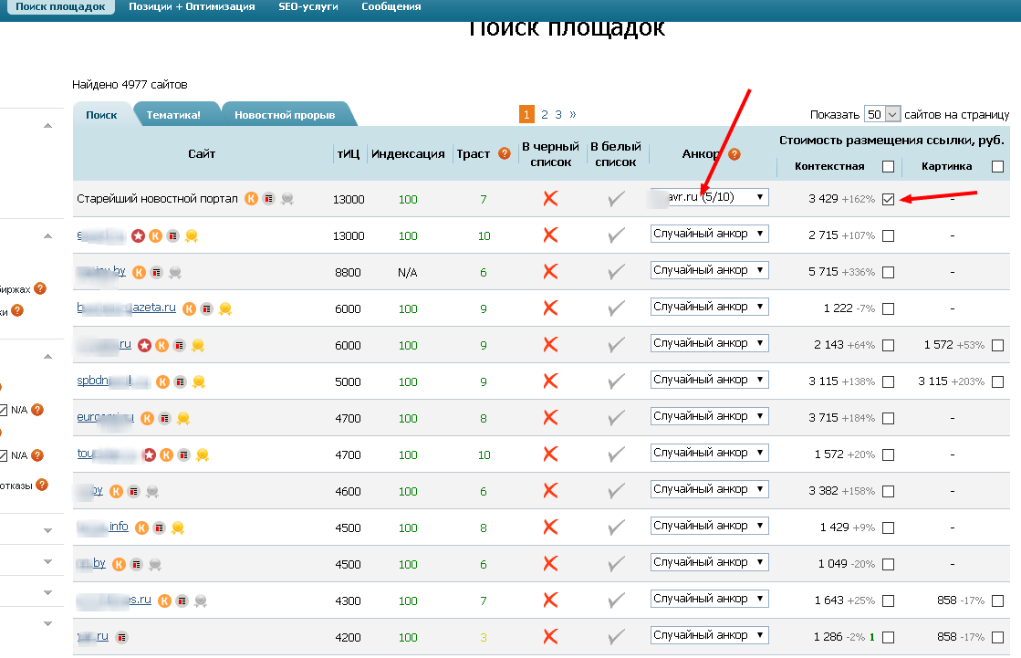The width and height of the screenshot is (1021, 658).
Task: Open help icon next to Анкор header
Action: click(734, 154)
